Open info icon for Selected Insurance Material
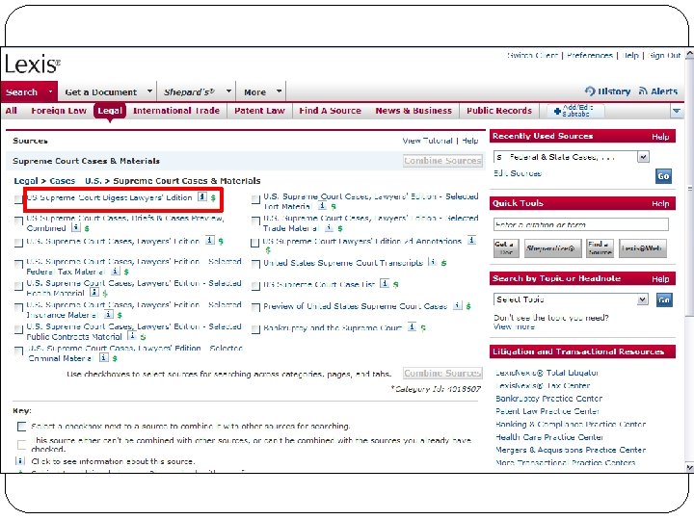Screen dimensions: 694x520 click(108, 314)
